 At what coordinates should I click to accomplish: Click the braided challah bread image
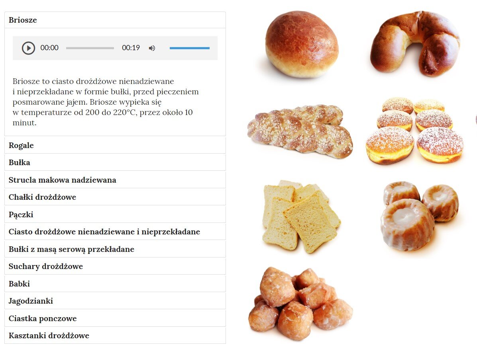pyautogui.click(x=300, y=131)
